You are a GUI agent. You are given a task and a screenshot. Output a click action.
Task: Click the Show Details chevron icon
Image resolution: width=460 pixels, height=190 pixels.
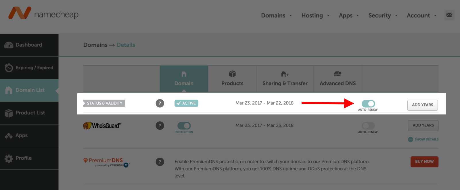click(x=411, y=139)
